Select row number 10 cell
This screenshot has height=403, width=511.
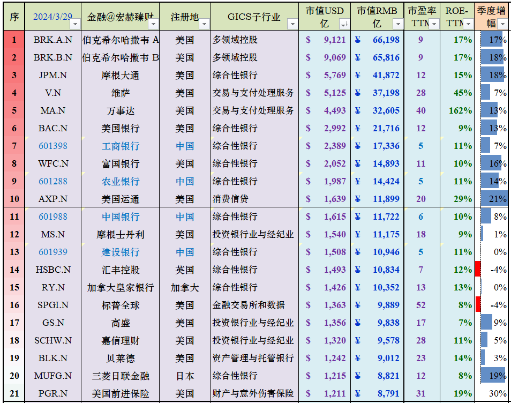(x=14, y=199)
